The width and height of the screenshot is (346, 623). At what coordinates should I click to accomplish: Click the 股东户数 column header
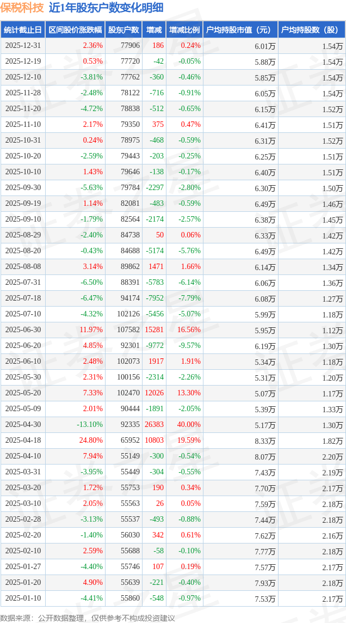[123, 30]
